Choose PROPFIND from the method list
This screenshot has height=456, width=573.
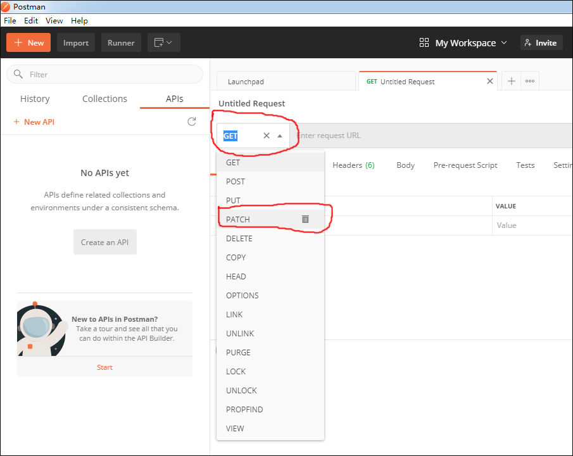click(270, 410)
